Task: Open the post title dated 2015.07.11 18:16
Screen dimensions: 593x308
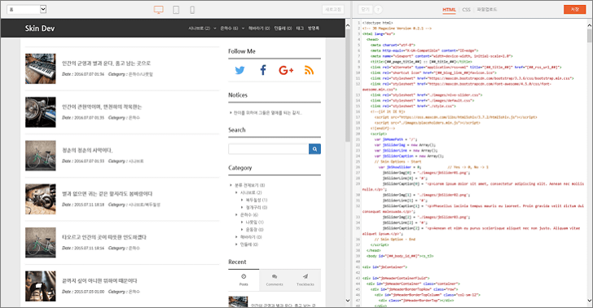Action: coord(104,237)
